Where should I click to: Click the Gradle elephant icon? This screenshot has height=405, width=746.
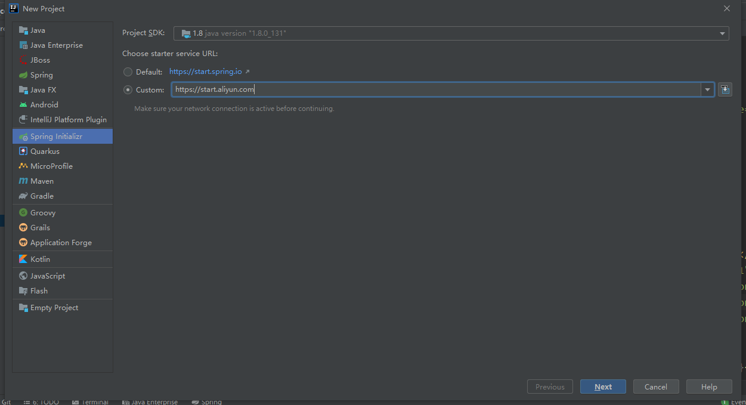click(23, 196)
